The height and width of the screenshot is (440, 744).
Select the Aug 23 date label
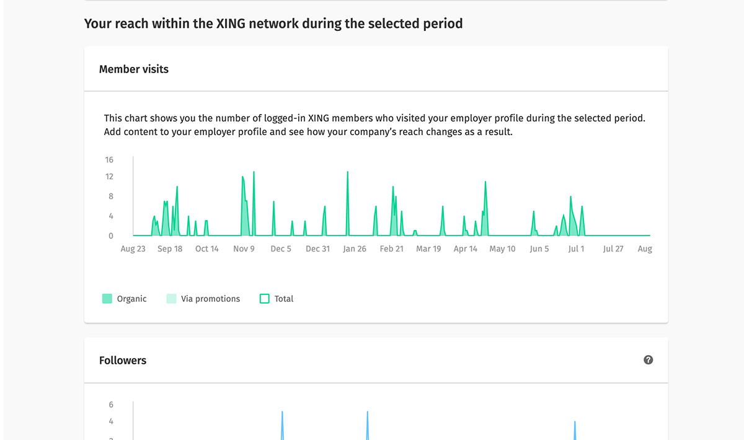pos(133,249)
